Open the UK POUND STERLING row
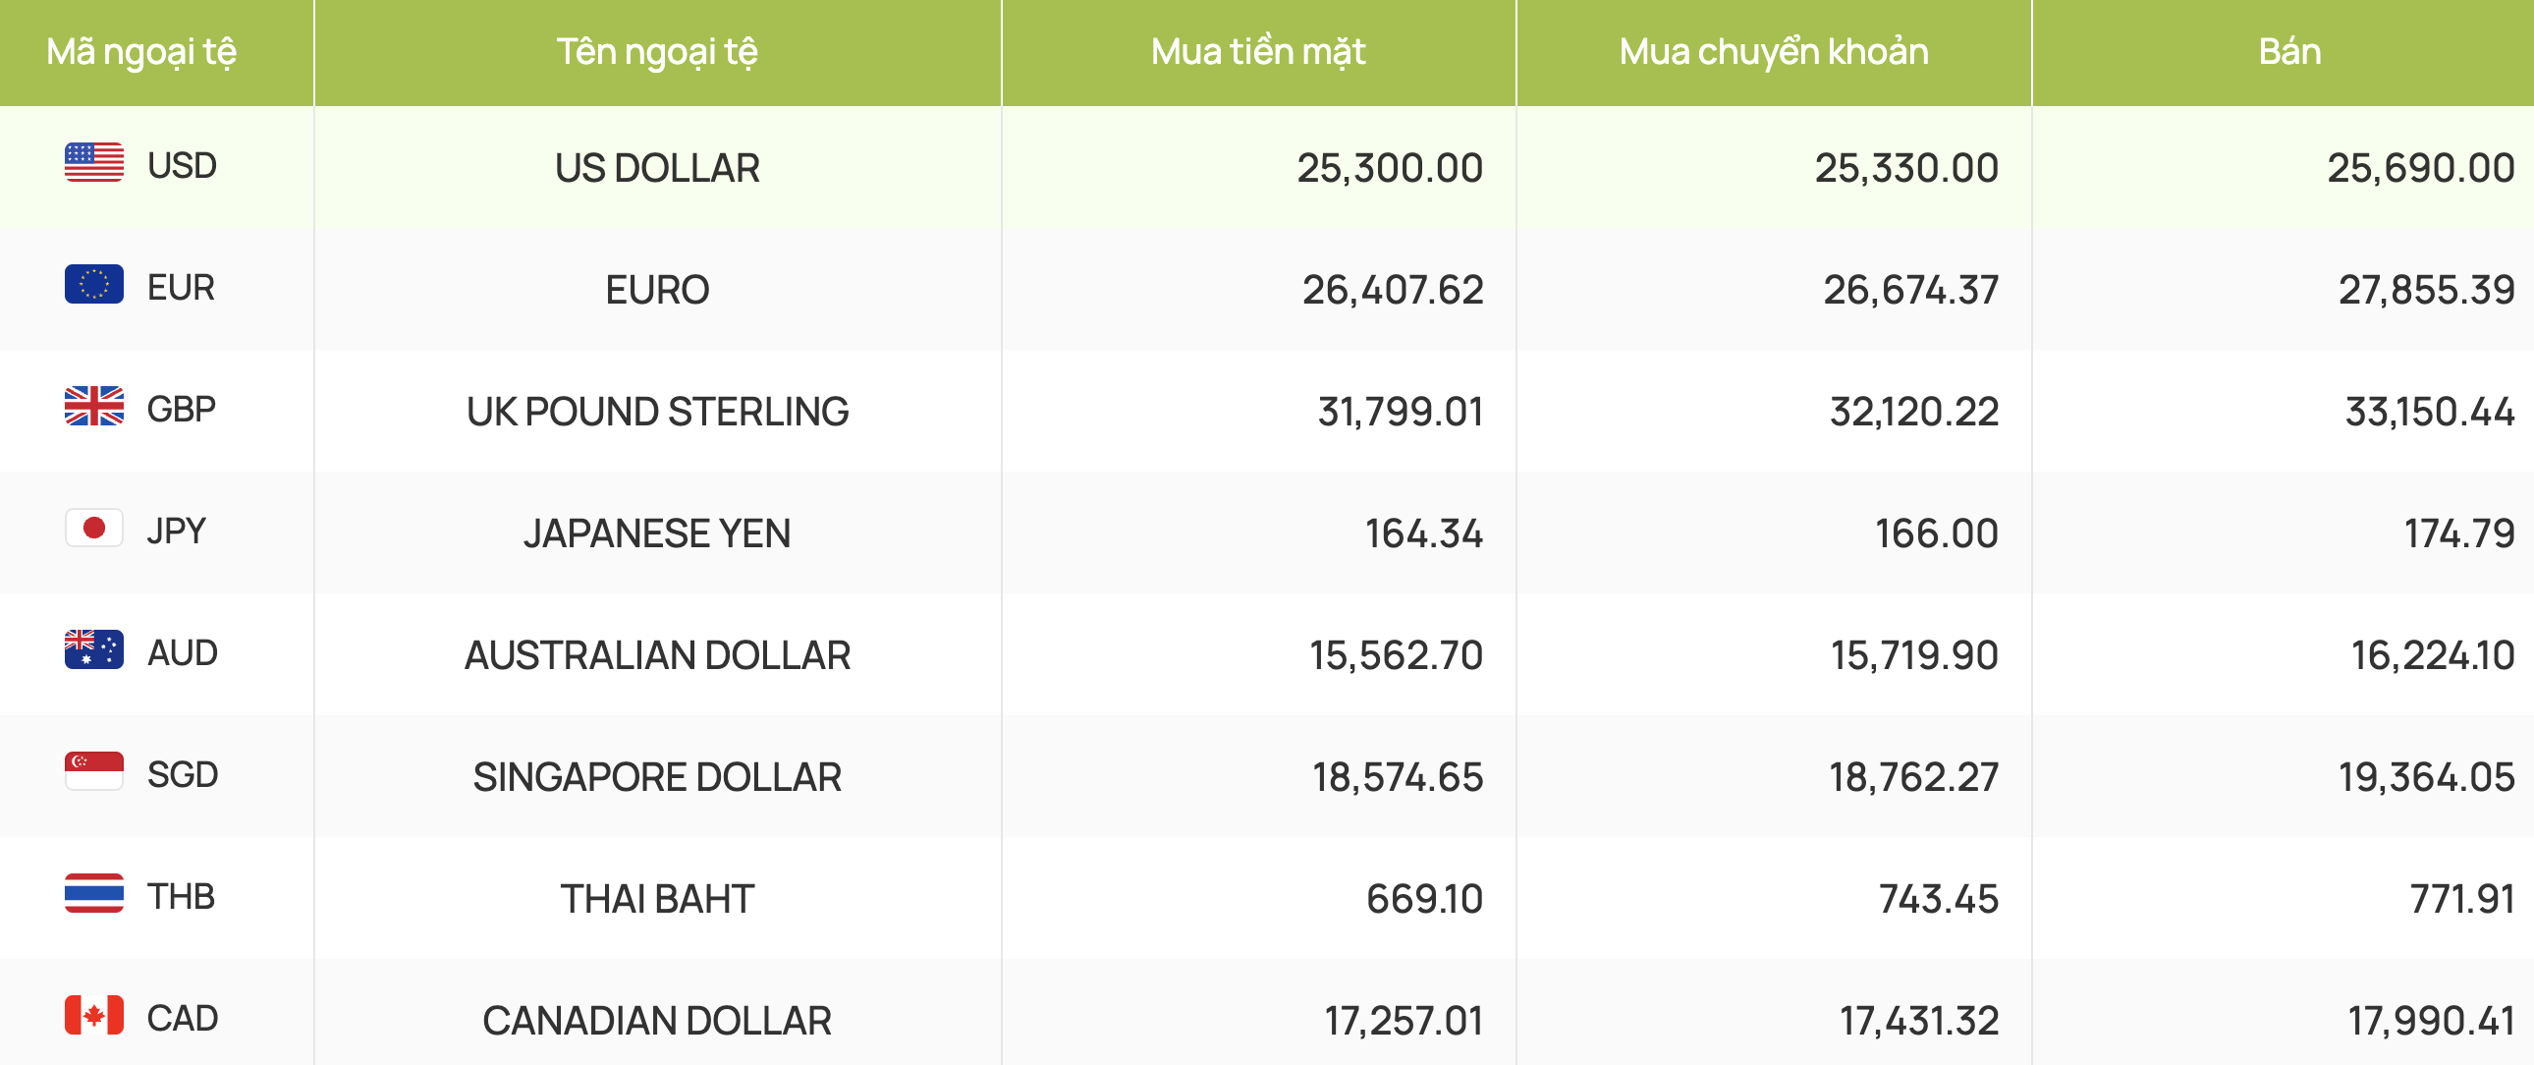Image resolution: width=2534 pixels, height=1065 pixels. point(1267,412)
